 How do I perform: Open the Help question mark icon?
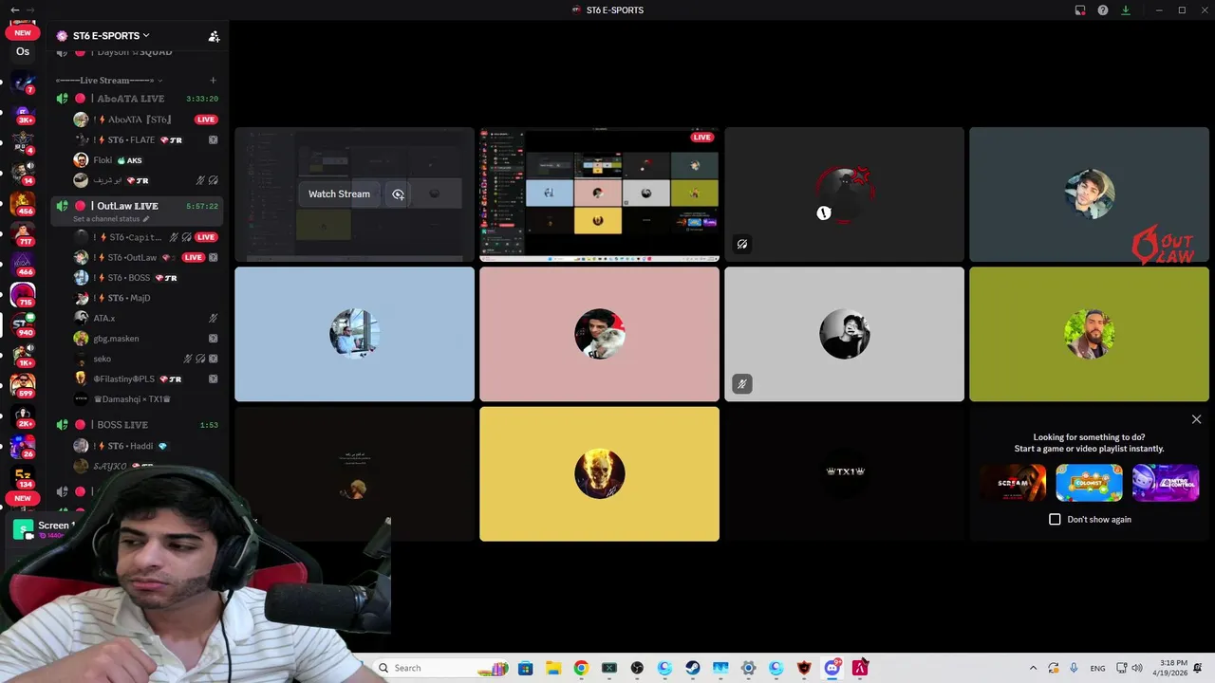[1103, 10]
